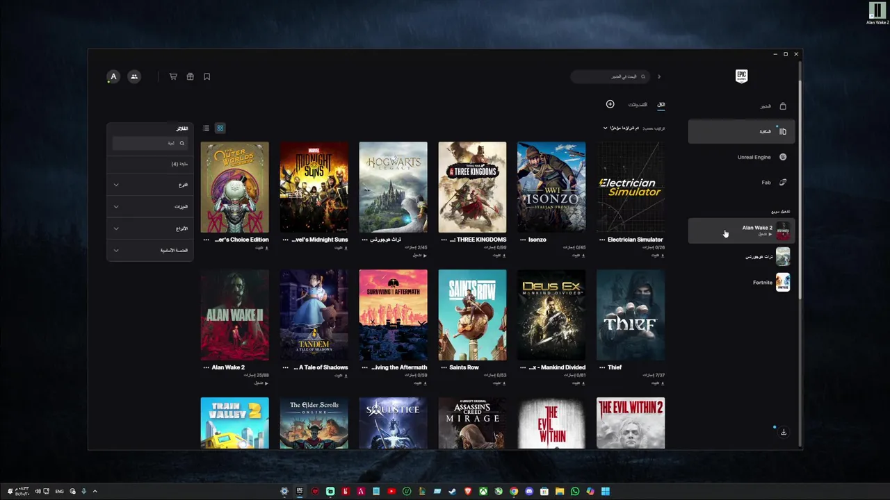This screenshot has width=890, height=500.
Task: Expand the third filter section chevron
Action: coord(116,228)
